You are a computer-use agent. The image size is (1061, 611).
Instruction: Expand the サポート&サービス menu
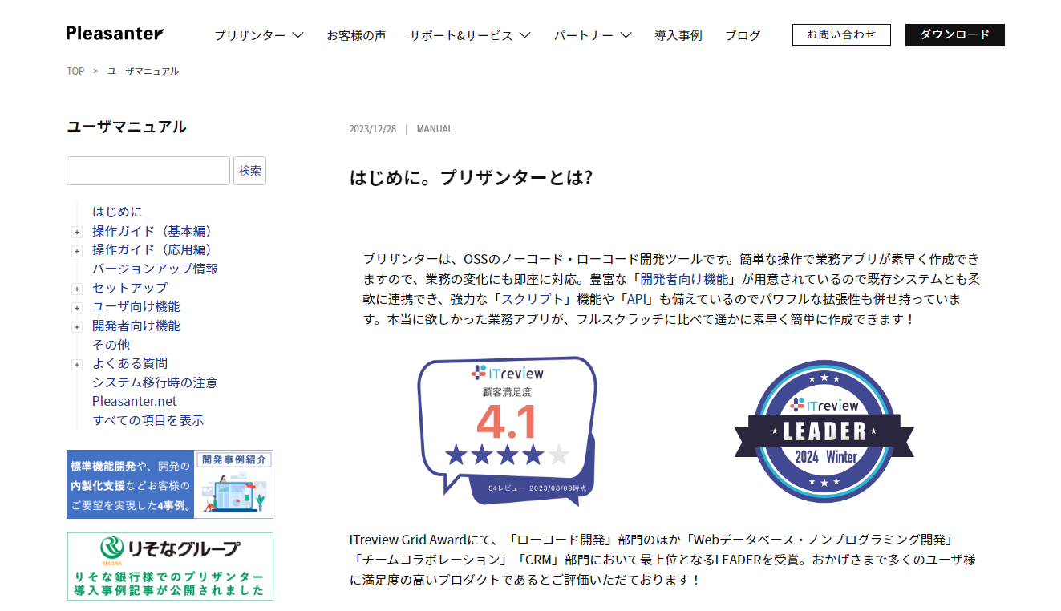tap(470, 35)
